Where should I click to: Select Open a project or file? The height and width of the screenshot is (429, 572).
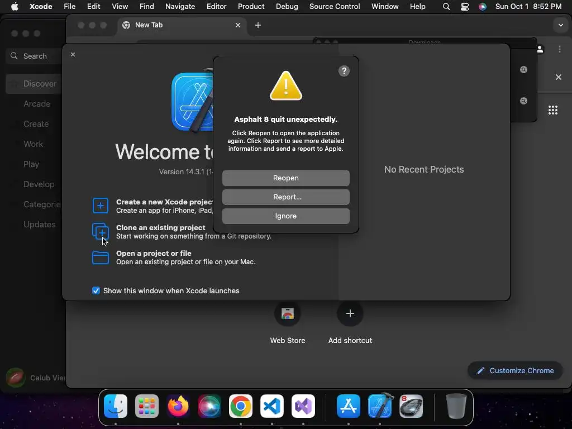tap(154, 253)
